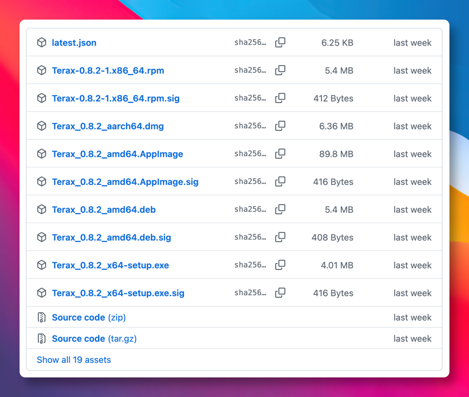Image resolution: width=469 pixels, height=397 pixels.
Task: Download Terax_0.8.2_amd64.deb package
Action: (104, 210)
